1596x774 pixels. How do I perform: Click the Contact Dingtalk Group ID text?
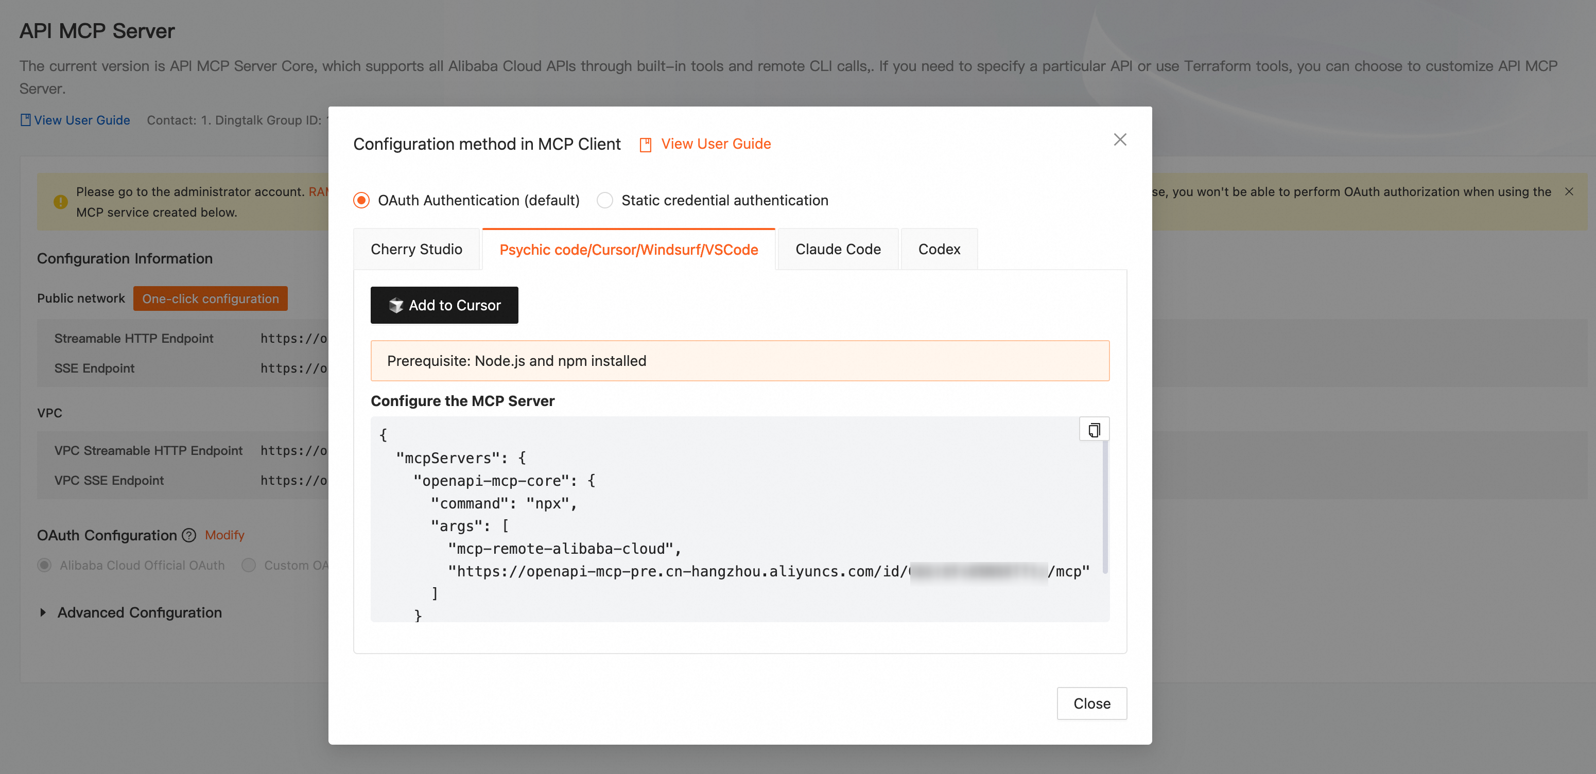237,120
